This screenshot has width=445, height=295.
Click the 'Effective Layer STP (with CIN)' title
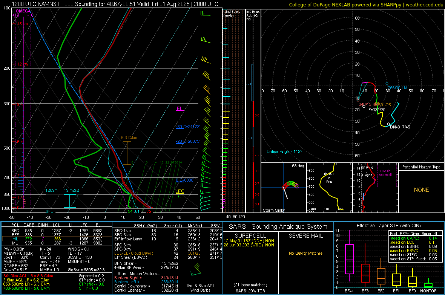(388, 226)
